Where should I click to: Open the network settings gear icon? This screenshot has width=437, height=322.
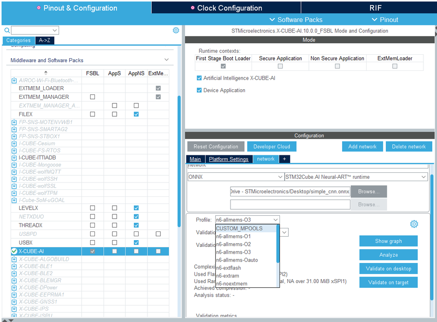point(414,224)
